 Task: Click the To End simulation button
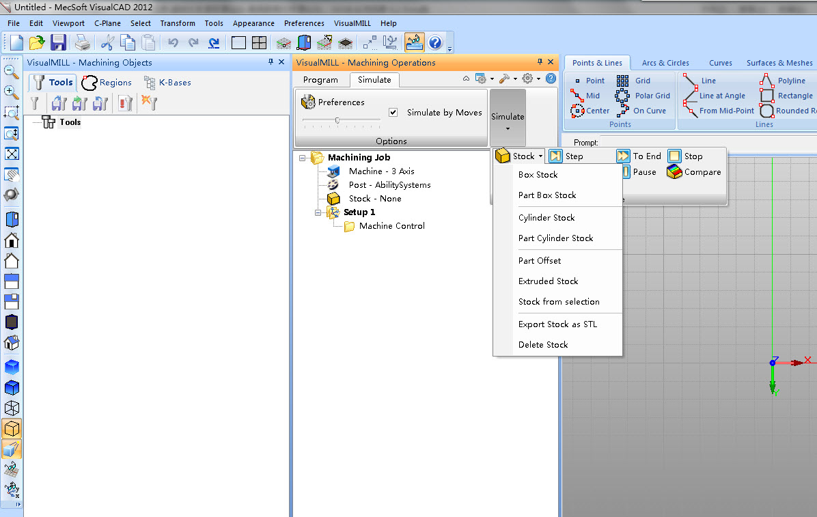click(x=639, y=156)
